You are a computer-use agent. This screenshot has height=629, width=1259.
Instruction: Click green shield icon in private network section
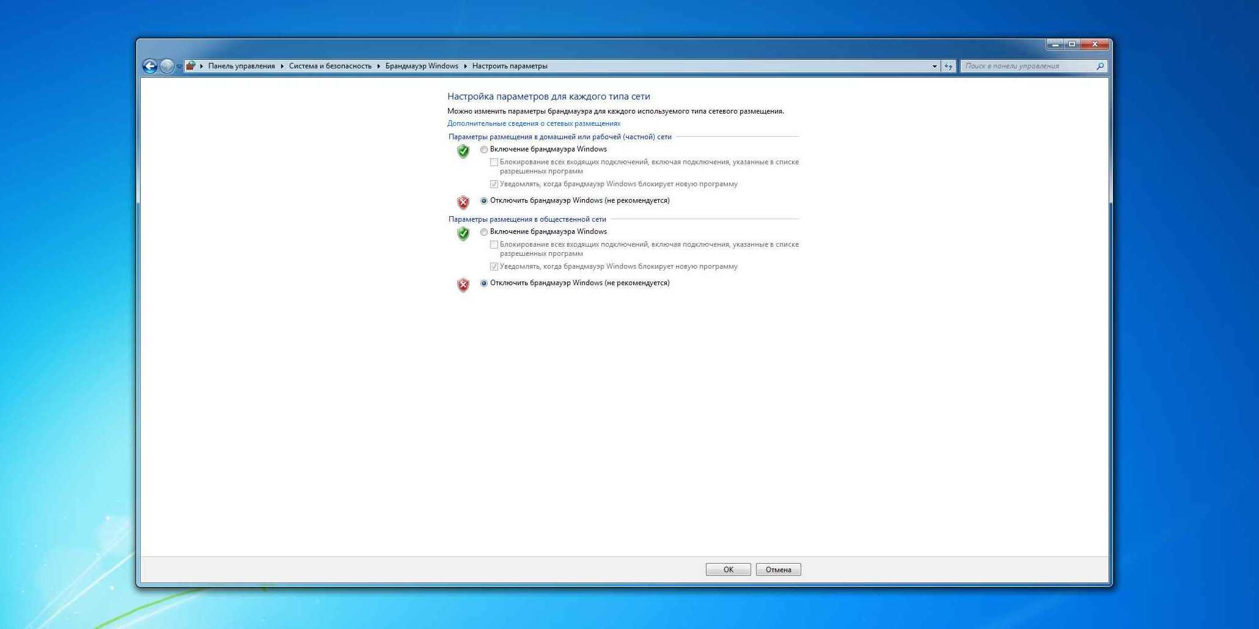463,151
